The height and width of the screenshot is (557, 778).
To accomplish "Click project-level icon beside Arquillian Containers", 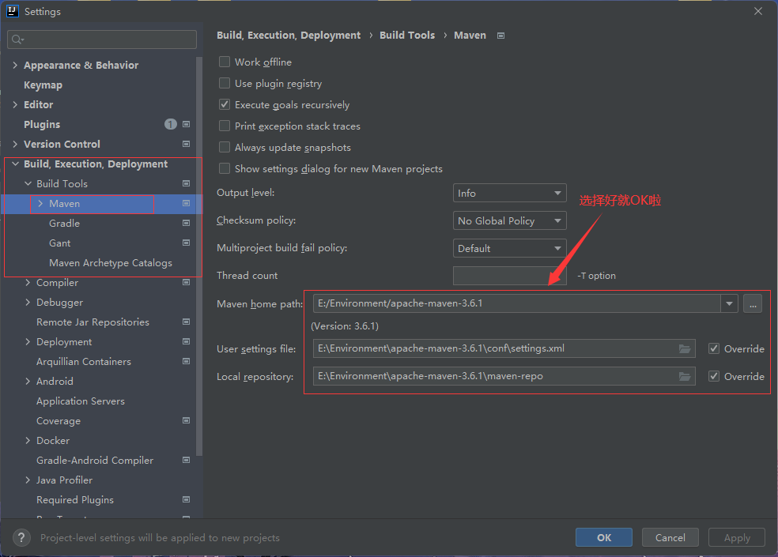I will pyautogui.click(x=186, y=361).
